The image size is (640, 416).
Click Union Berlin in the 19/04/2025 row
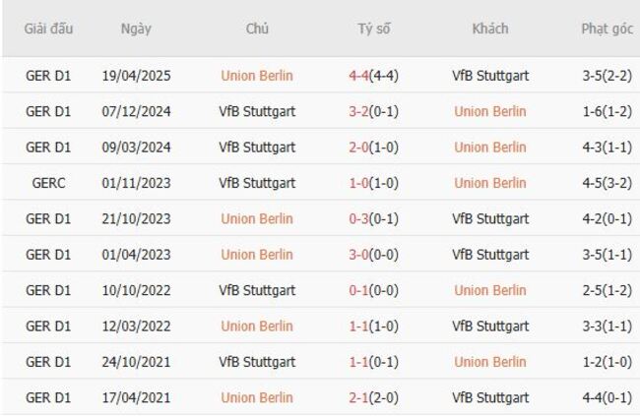257,76
